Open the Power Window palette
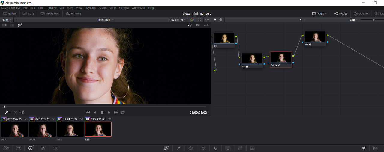The height and width of the screenshot is (152, 384). (191, 148)
